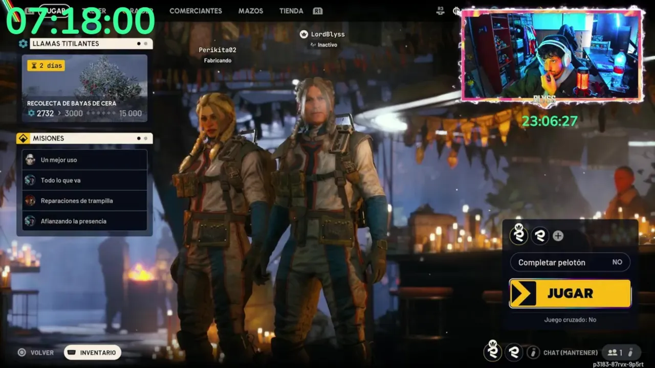The height and width of the screenshot is (368, 655).
Task: Open mission 'Todo lo que va'
Action: (x=84, y=180)
